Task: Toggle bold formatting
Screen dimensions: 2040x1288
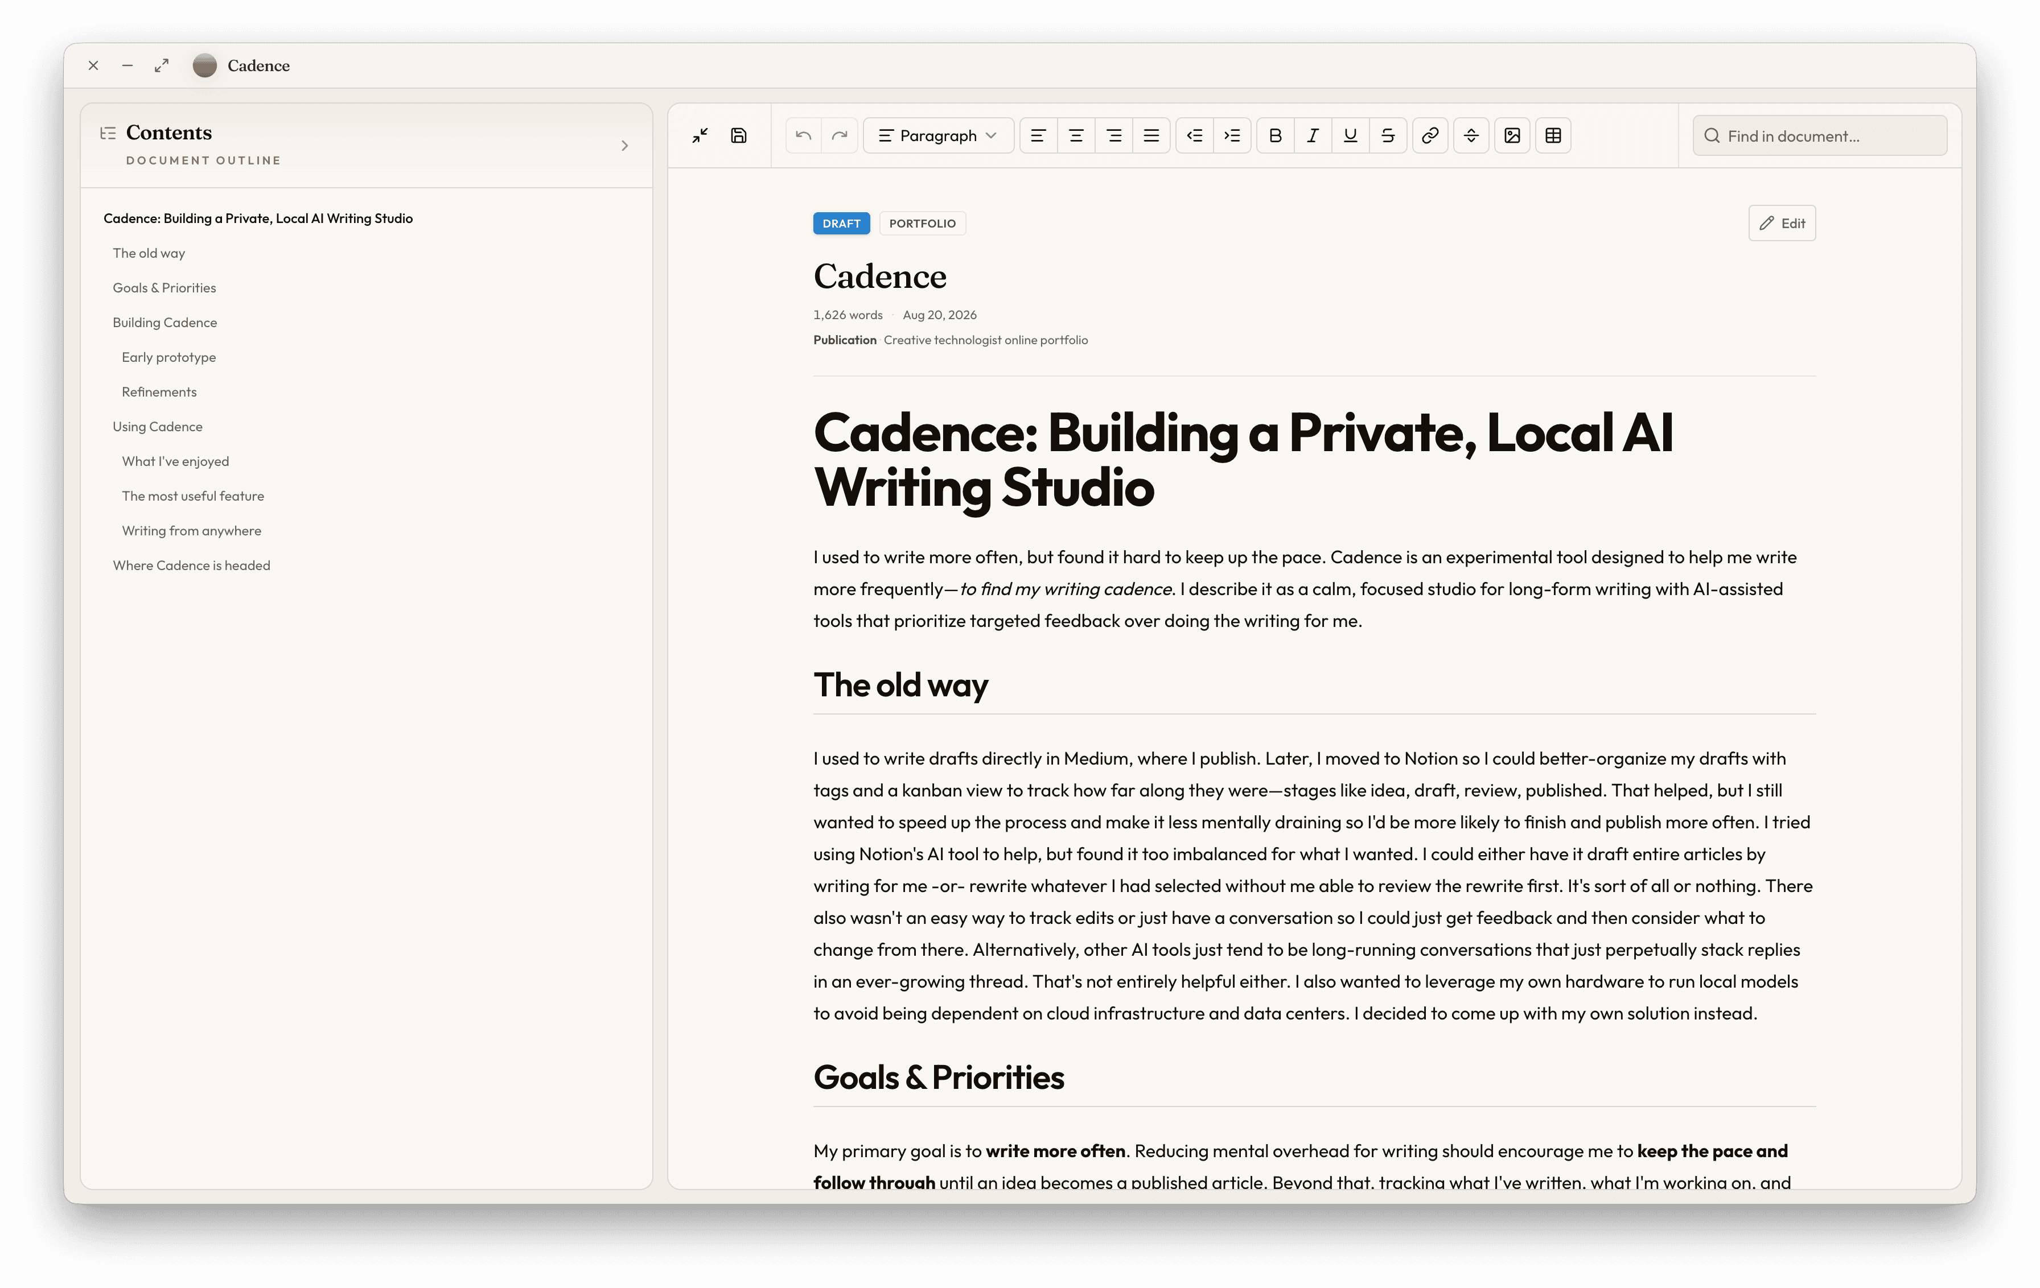Action: tap(1275, 135)
